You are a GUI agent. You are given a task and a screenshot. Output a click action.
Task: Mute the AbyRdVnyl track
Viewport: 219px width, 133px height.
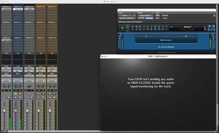coord(9,97)
